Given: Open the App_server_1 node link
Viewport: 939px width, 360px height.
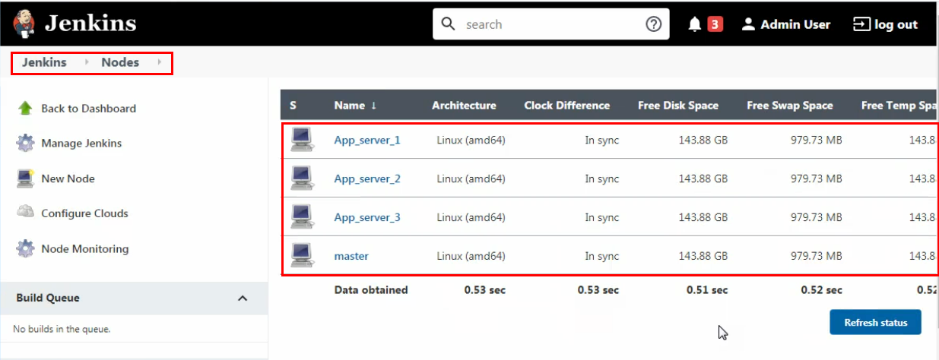Looking at the screenshot, I should click(x=367, y=141).
